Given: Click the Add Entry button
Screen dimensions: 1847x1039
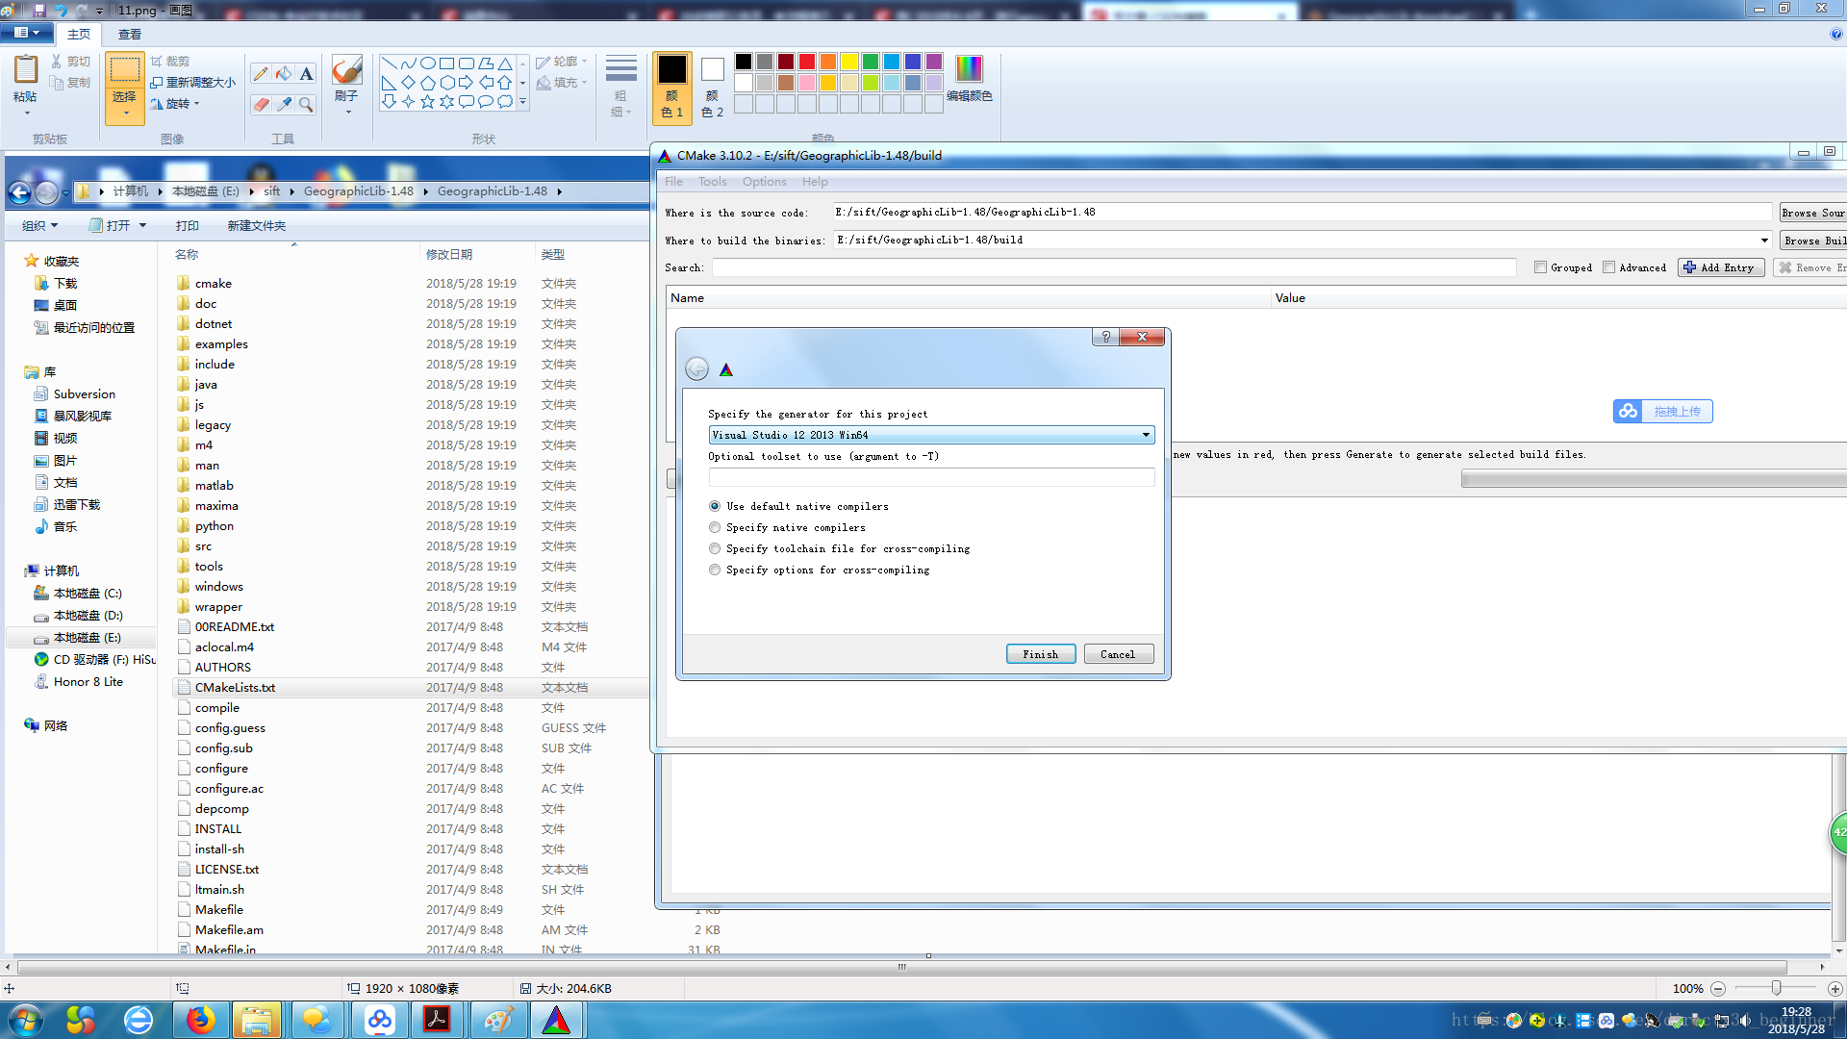Looking at the screenshot, I should pos(1721,267).
